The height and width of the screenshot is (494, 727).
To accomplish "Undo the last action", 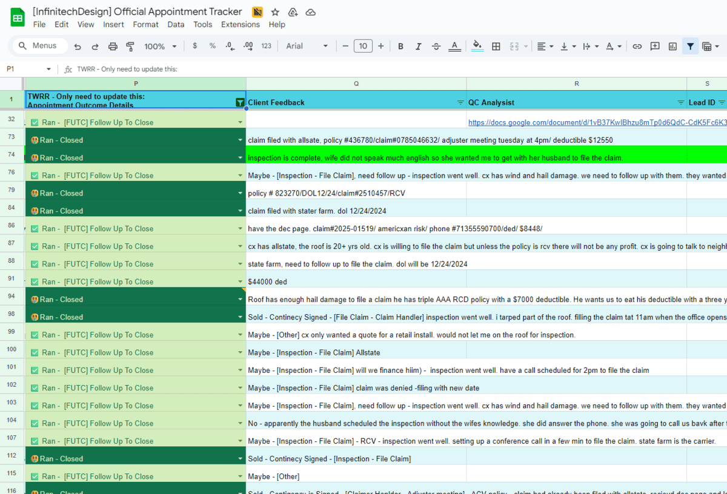I will (78, 46).
